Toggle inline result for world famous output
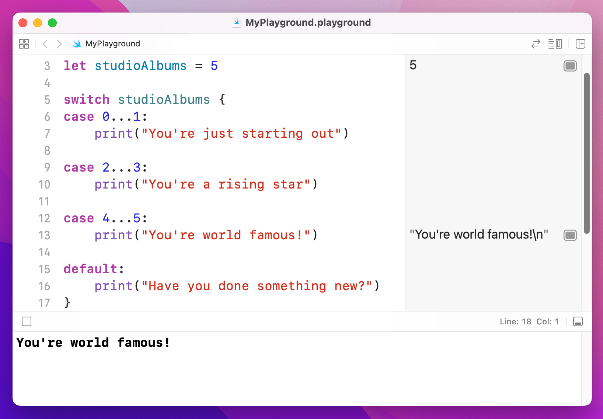This screenshot has height=419, width=603. click(570, 235)
